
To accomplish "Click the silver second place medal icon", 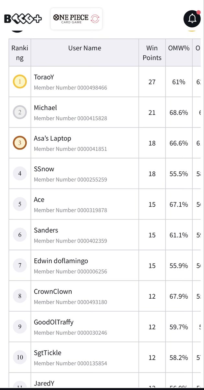I will click(x=20, y=112).
